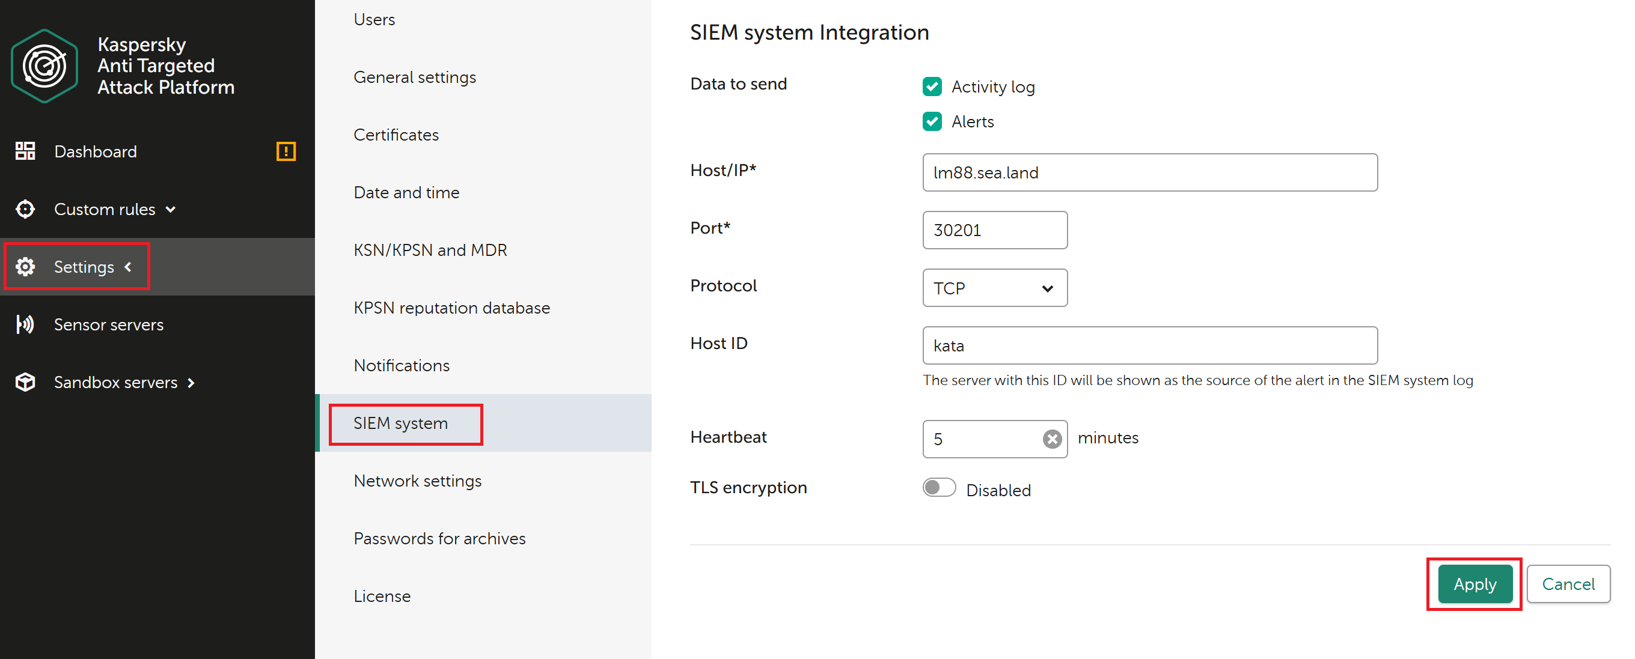Click the TLS encryption label

(x=748, y=488)
